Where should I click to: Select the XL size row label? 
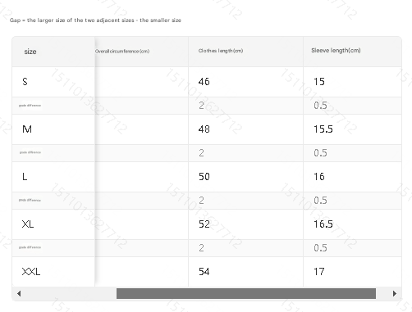point(28,224)
